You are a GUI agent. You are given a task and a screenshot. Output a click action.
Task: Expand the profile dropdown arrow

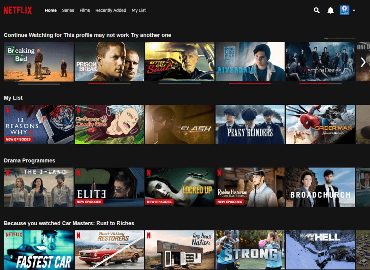coord(354,10)
